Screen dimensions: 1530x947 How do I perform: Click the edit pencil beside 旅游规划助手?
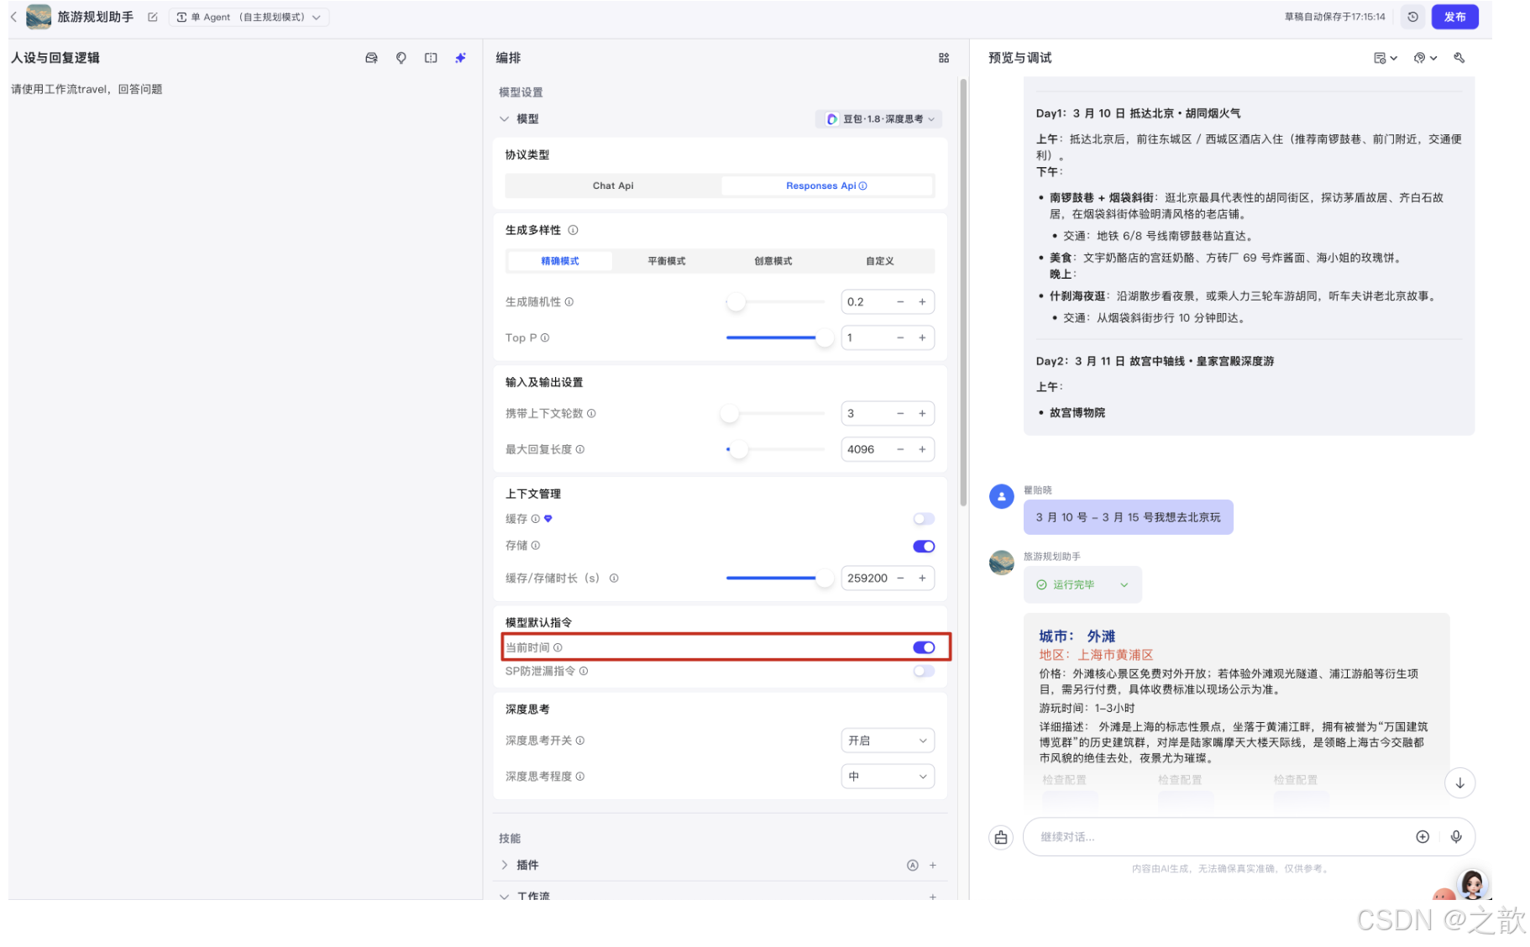(152, 16)
